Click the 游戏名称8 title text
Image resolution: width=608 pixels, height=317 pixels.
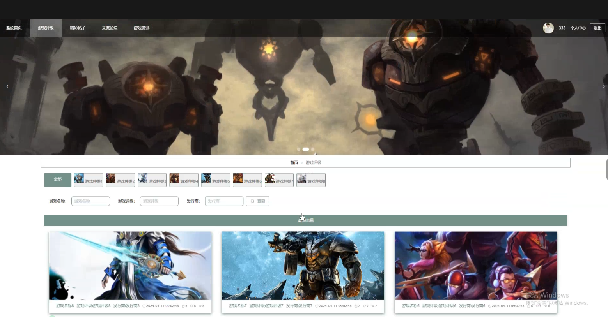point(65,306)
